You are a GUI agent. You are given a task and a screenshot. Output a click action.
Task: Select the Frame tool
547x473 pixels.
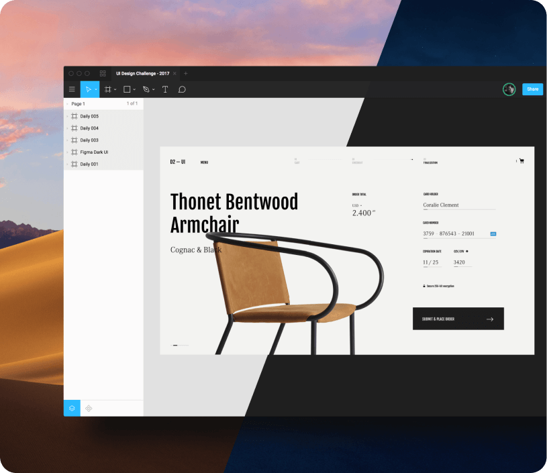click(x=107, y=89)
